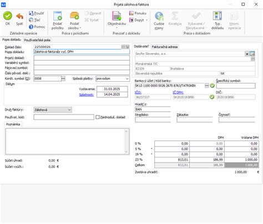Click the Ponuku toolbar item
263x224 pixels.
click(138, 13)
